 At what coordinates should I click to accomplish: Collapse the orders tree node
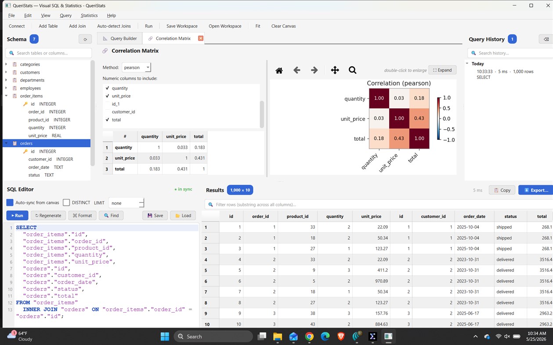(6, 143)
